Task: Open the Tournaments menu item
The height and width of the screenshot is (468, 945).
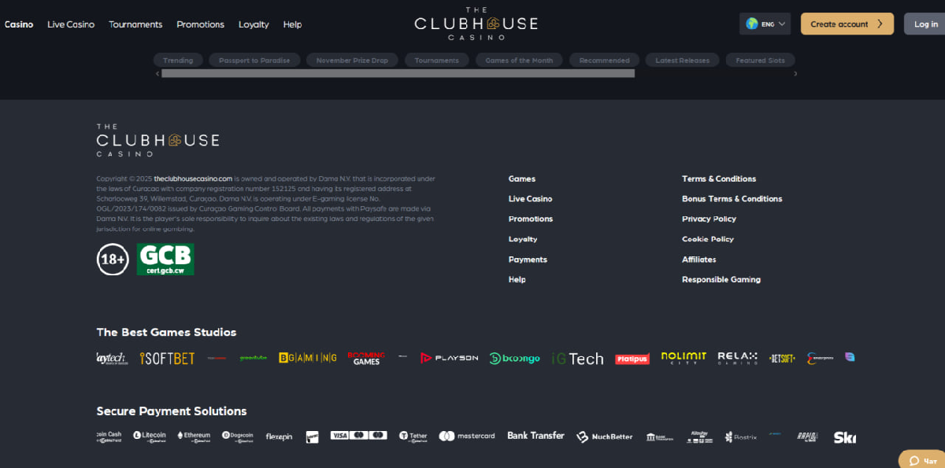Action: pyautogui.click(x=135, y=24)
